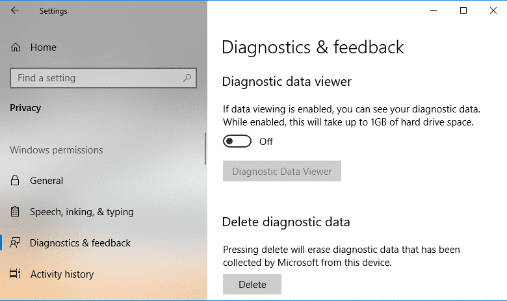
Task: Minimize the Settings window
Action: [x=434, y=10]
